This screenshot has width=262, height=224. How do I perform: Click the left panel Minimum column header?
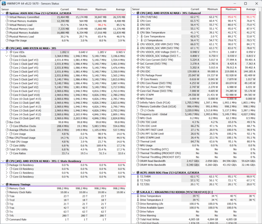(x=79, y=9)
